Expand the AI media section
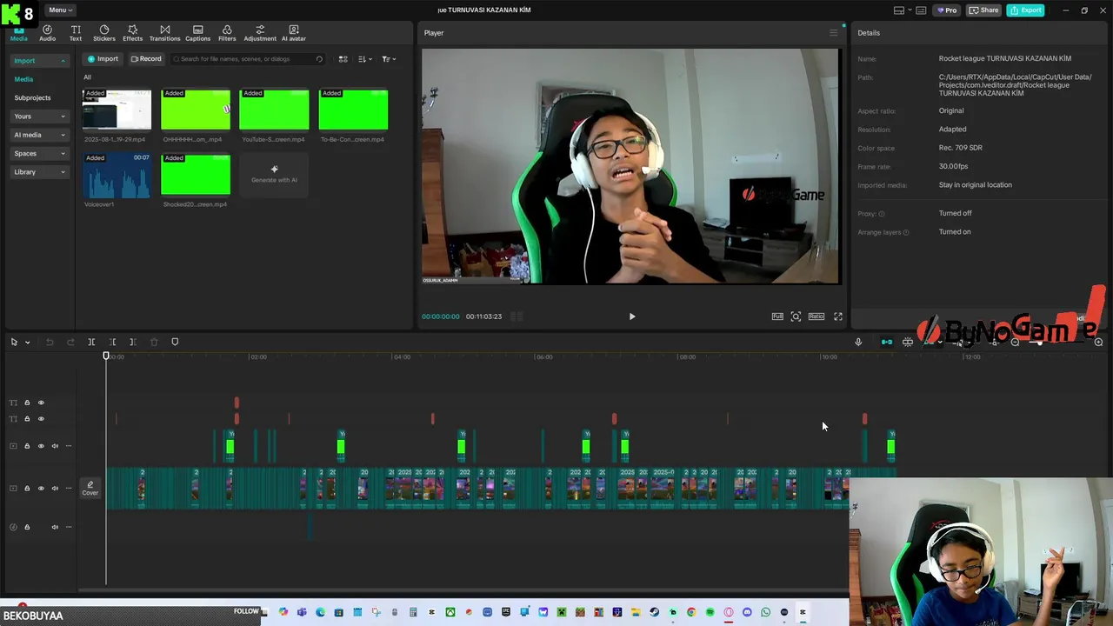1113x626 pixels. click(38, 135)
